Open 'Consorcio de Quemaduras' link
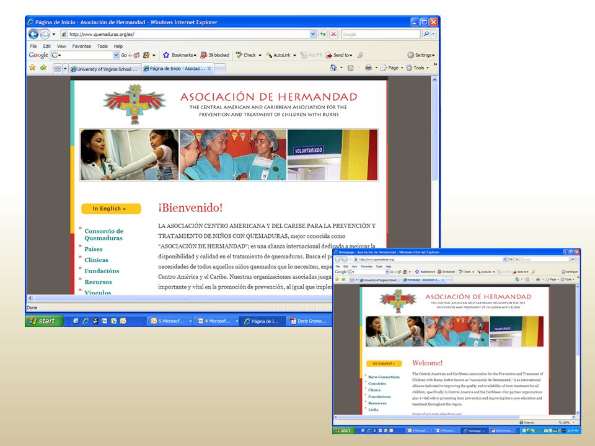The image size is (595, 446). (x=104, y=234)
